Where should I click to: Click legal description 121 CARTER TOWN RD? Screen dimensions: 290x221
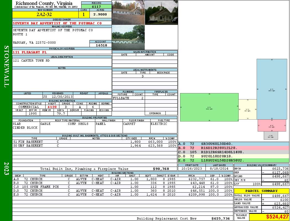(x=31, y=60)
